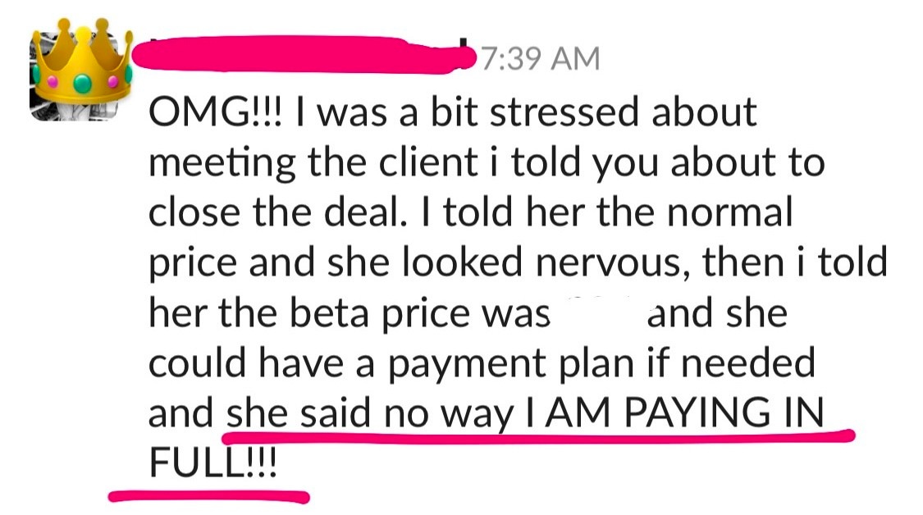Click the blank redacted price gap
Screen dimensions: 923x515
pos(598,313)
